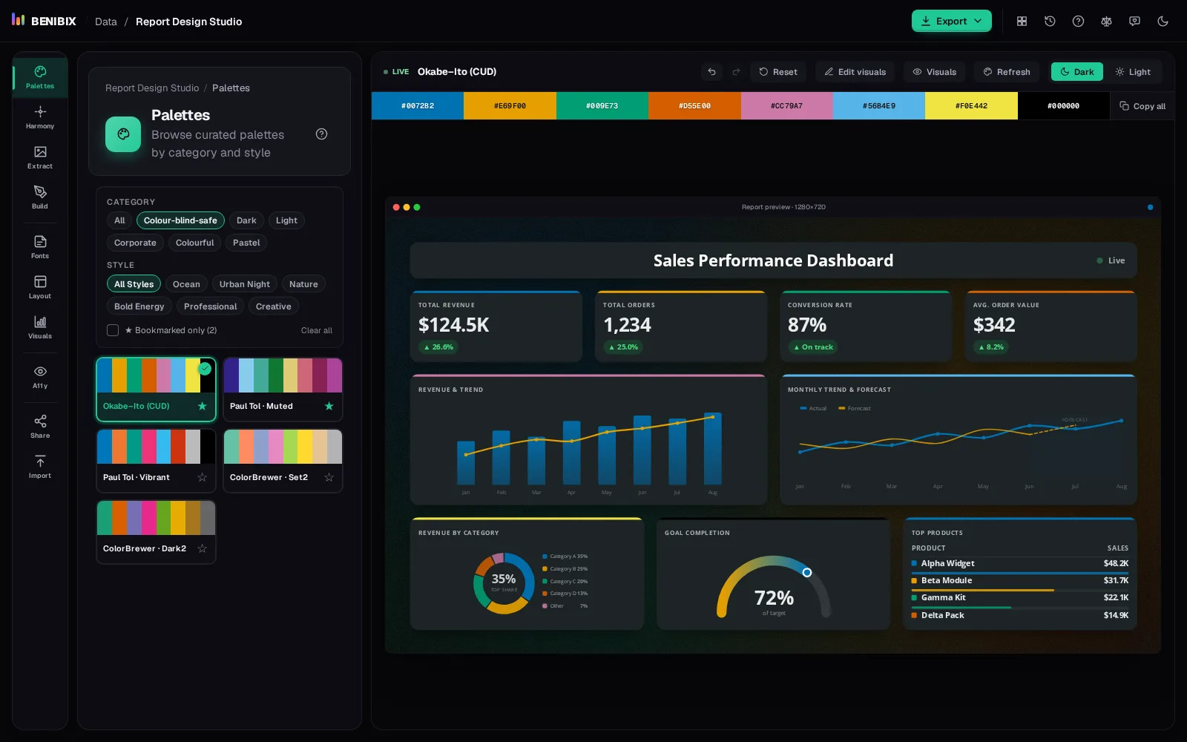
Task: Click the Visuals toolbar button with eye
Action: (934, 72)
